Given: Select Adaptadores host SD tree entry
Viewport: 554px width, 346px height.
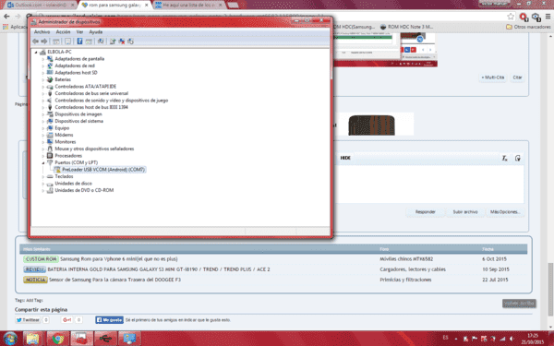Looking at the screenshot, I should coord(76,73).
